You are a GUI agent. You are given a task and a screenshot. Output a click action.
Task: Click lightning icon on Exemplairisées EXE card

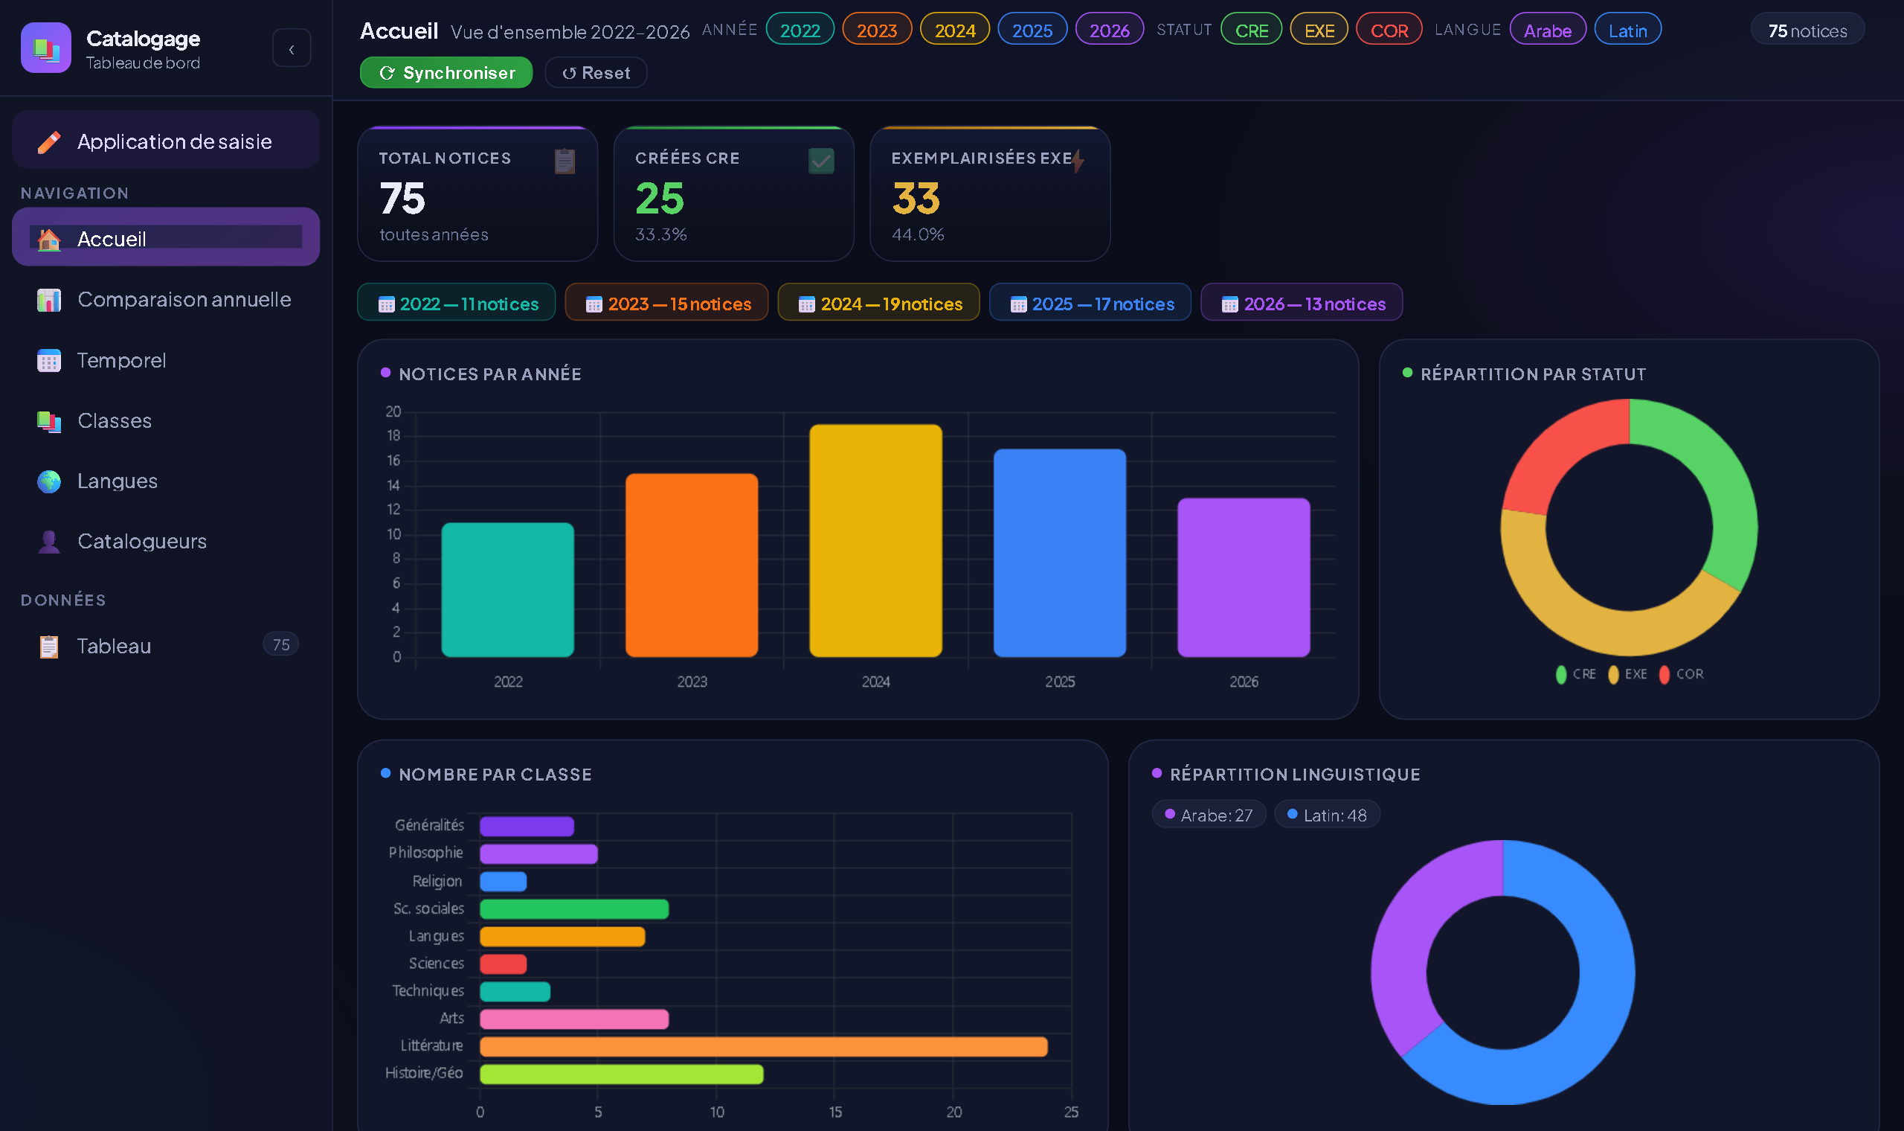(x=1078, y=161)
